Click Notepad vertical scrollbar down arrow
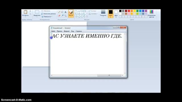 coord(125,73)
